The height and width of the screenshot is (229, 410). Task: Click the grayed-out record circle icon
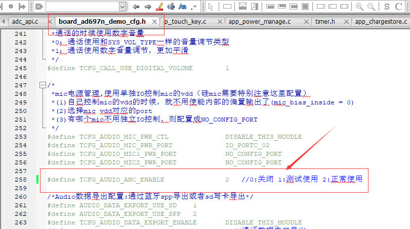11,6
